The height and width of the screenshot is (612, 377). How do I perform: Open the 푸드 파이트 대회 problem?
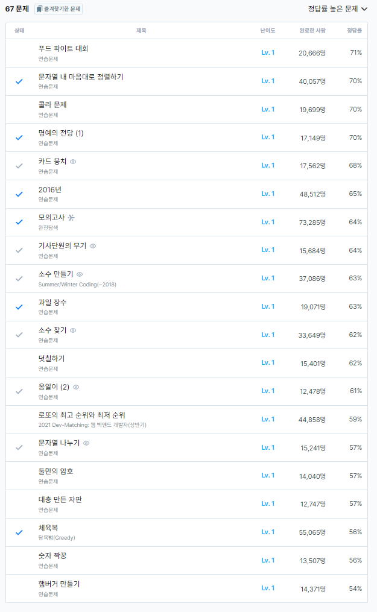tap(63, 49)
